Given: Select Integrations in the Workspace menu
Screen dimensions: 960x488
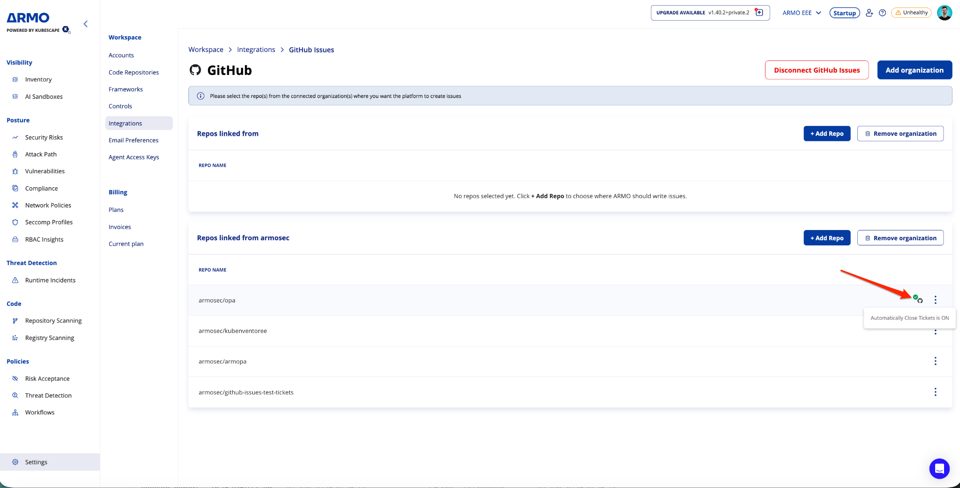Looking at the screenshot, I should click(139, 123).
